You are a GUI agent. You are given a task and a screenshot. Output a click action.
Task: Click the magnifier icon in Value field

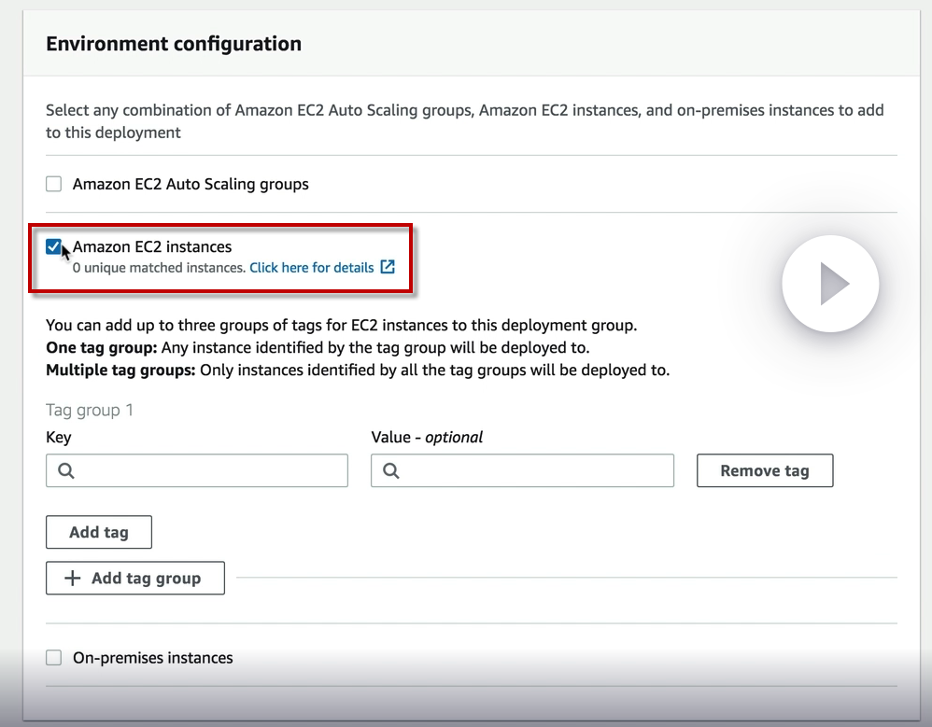coord(391,471)
